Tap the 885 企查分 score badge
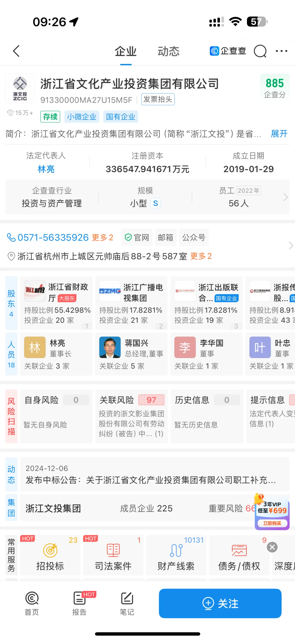The height and width of the screenshot is (641, 295). (x=275, y=88)
